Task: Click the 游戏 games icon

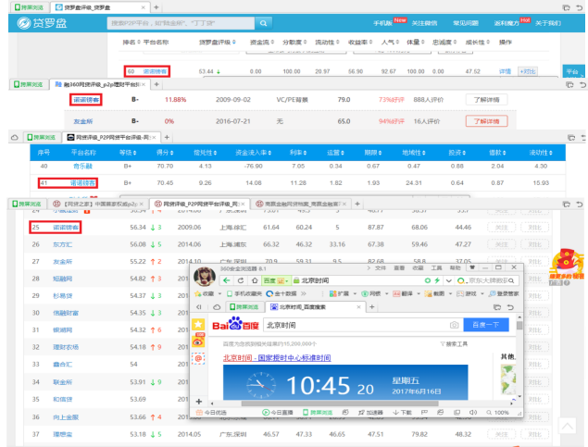Action: (x=460, y=293)
